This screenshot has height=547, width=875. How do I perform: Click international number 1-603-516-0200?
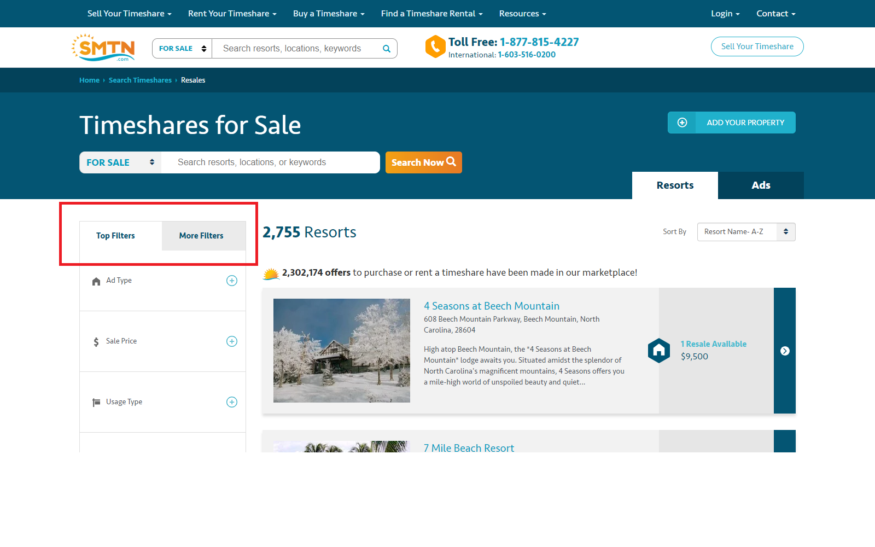click(x=527, y=55)
